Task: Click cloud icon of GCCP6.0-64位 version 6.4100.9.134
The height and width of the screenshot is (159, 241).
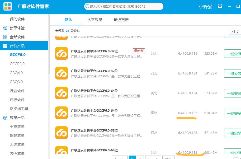Action: coord(62,93)
